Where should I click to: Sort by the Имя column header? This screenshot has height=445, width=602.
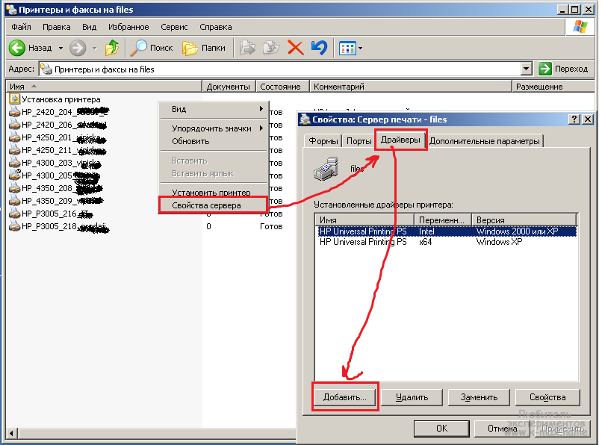[104, 87]
